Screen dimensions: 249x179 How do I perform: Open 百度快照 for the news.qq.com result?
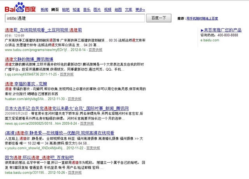point(87,123)
